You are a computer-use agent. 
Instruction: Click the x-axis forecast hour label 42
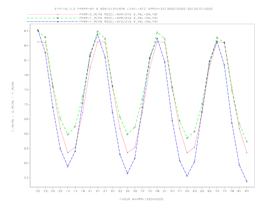pyautogui.click(x=142, y=191)
